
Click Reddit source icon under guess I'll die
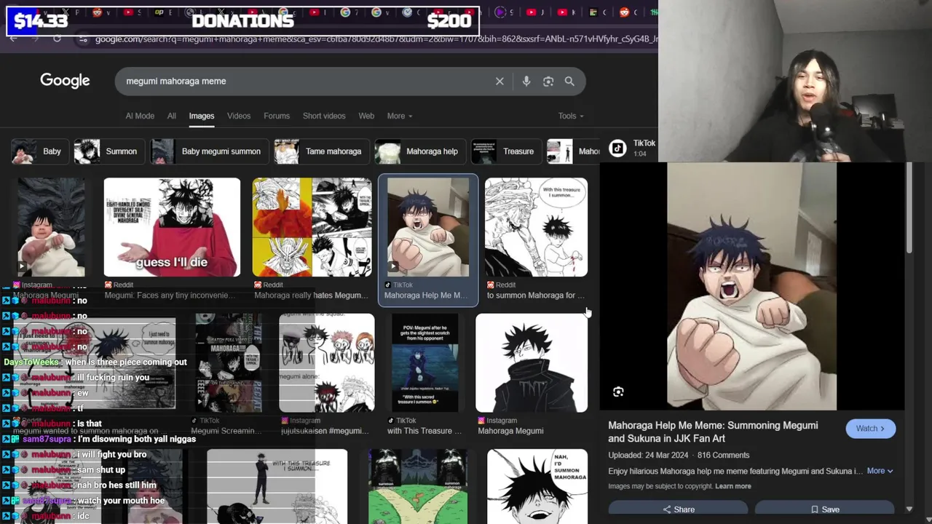click(108, 285)
